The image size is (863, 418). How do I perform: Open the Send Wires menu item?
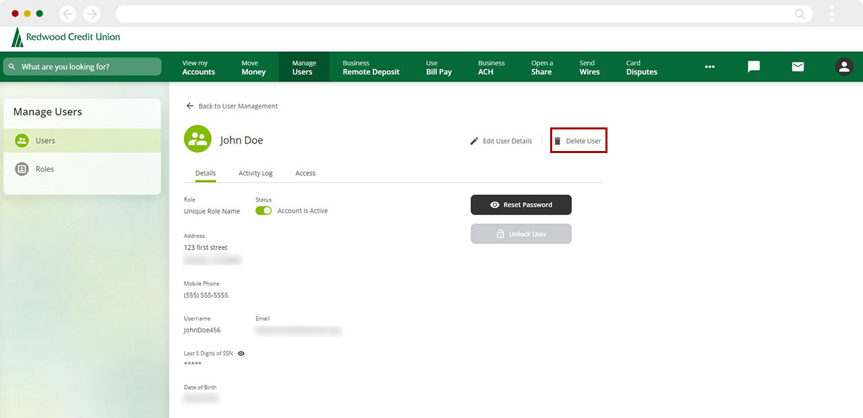[589, 67]
